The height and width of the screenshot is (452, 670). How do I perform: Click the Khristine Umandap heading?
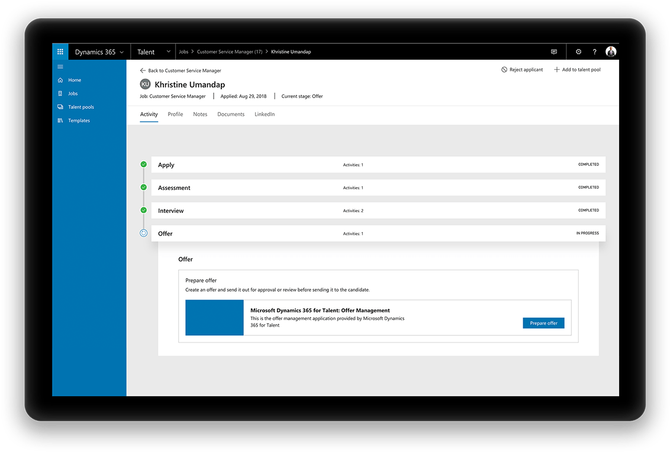(x=190, y=85)
